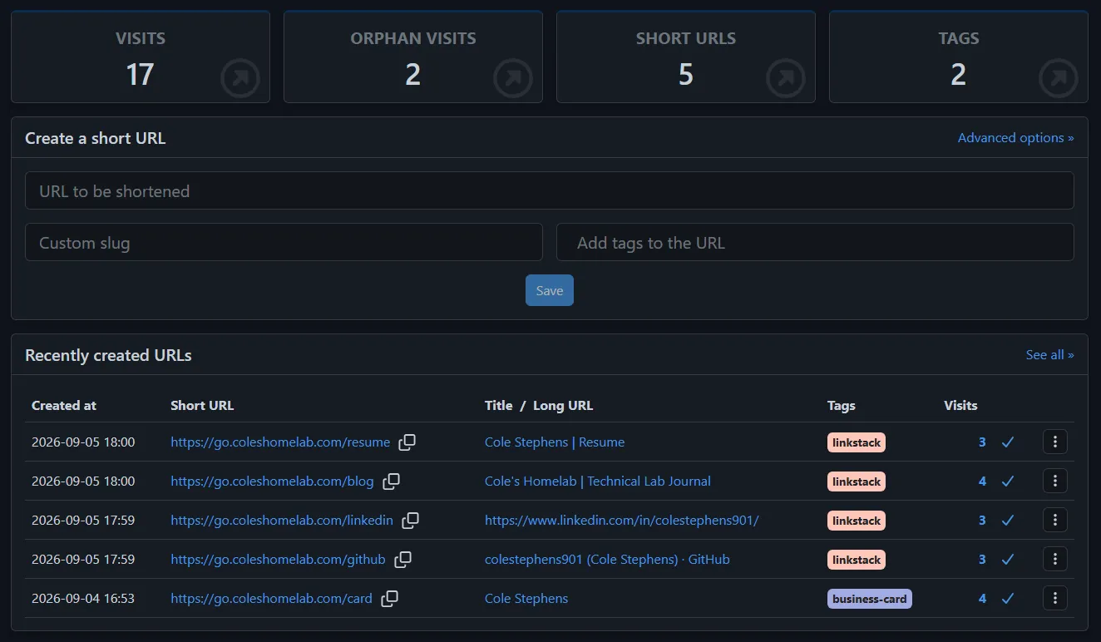The height and width of the screenshot is (642, 1101).
Task: Click the 2026-09-04 16:53 date cell
Action: [x=83, y=599]
